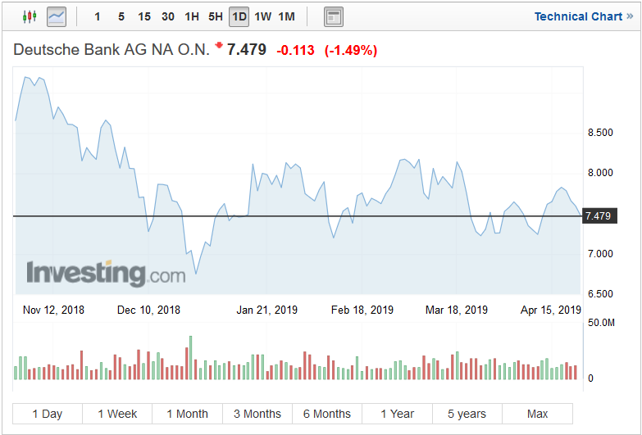The height and width of the screenshot is (435, 642).
Task: Click the 7.479 current price marker
Action: click(x=597, y=216)
